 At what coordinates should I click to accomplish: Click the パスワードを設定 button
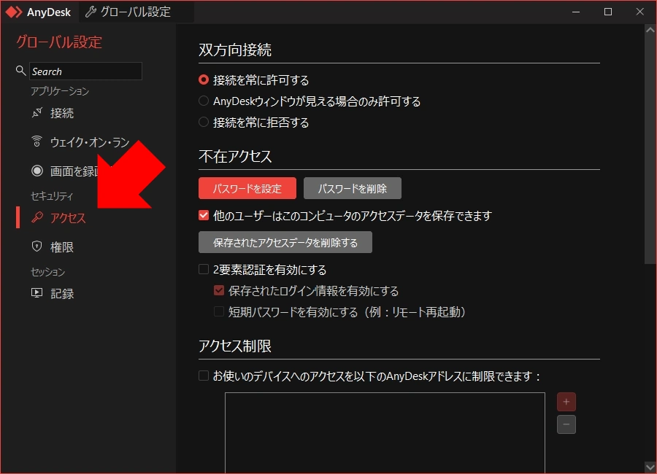247,187
